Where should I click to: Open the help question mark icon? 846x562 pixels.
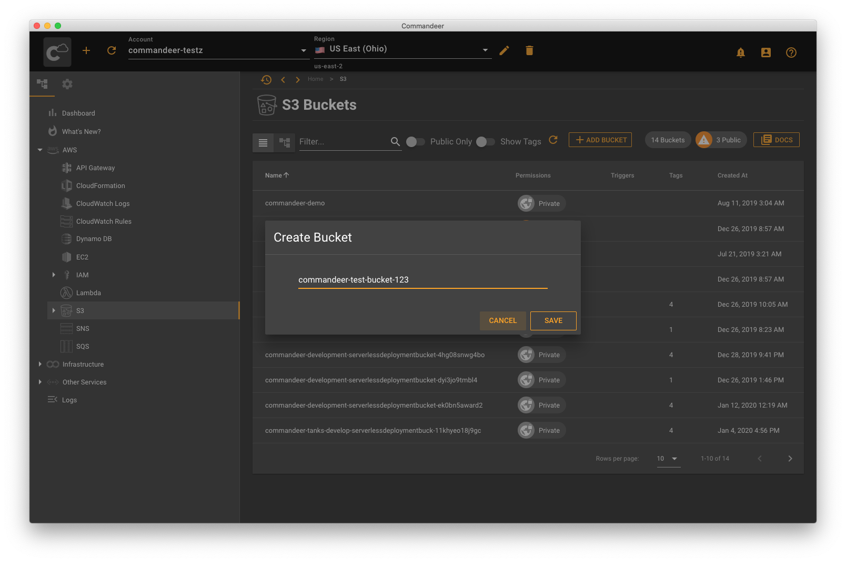click(791, 53)
